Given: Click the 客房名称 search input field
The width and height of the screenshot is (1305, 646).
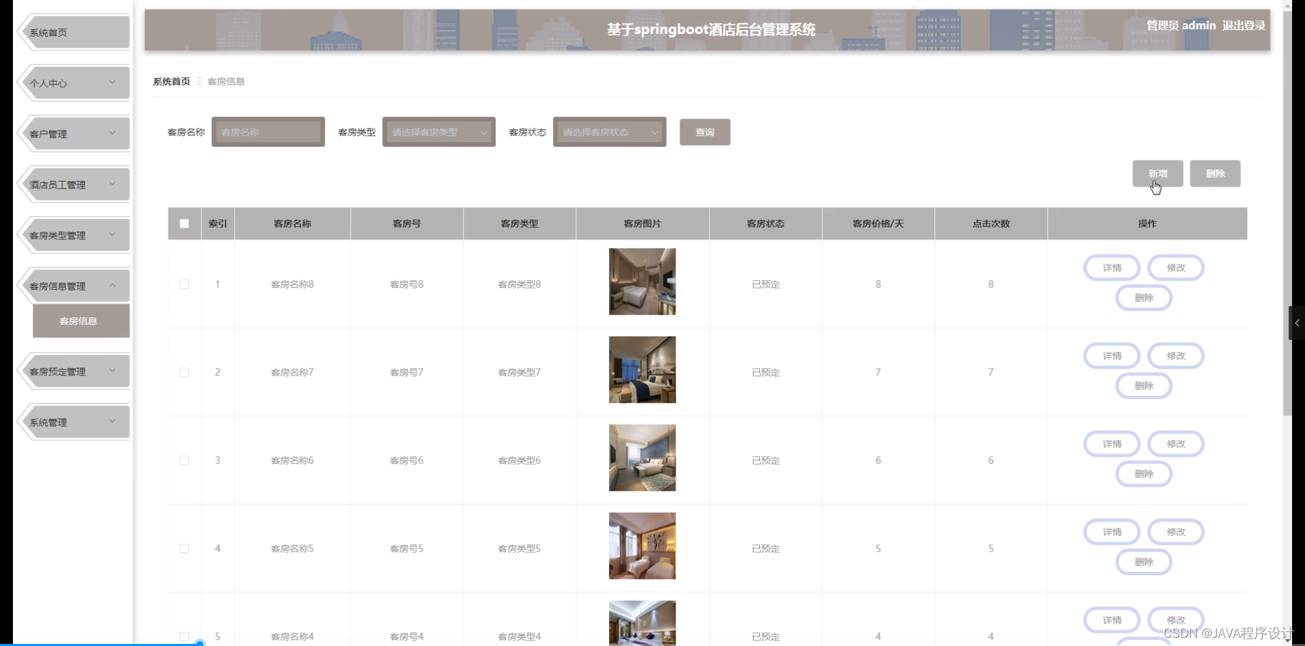Looking at the screenshot, I should click(x=268, y=132).
